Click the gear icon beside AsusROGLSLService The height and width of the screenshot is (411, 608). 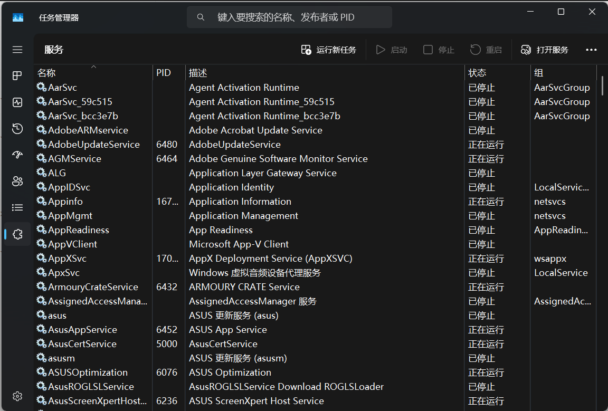42,386
